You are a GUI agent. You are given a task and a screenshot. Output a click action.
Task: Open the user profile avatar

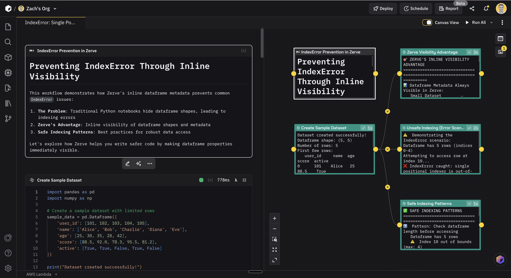[x=501, y=9]
